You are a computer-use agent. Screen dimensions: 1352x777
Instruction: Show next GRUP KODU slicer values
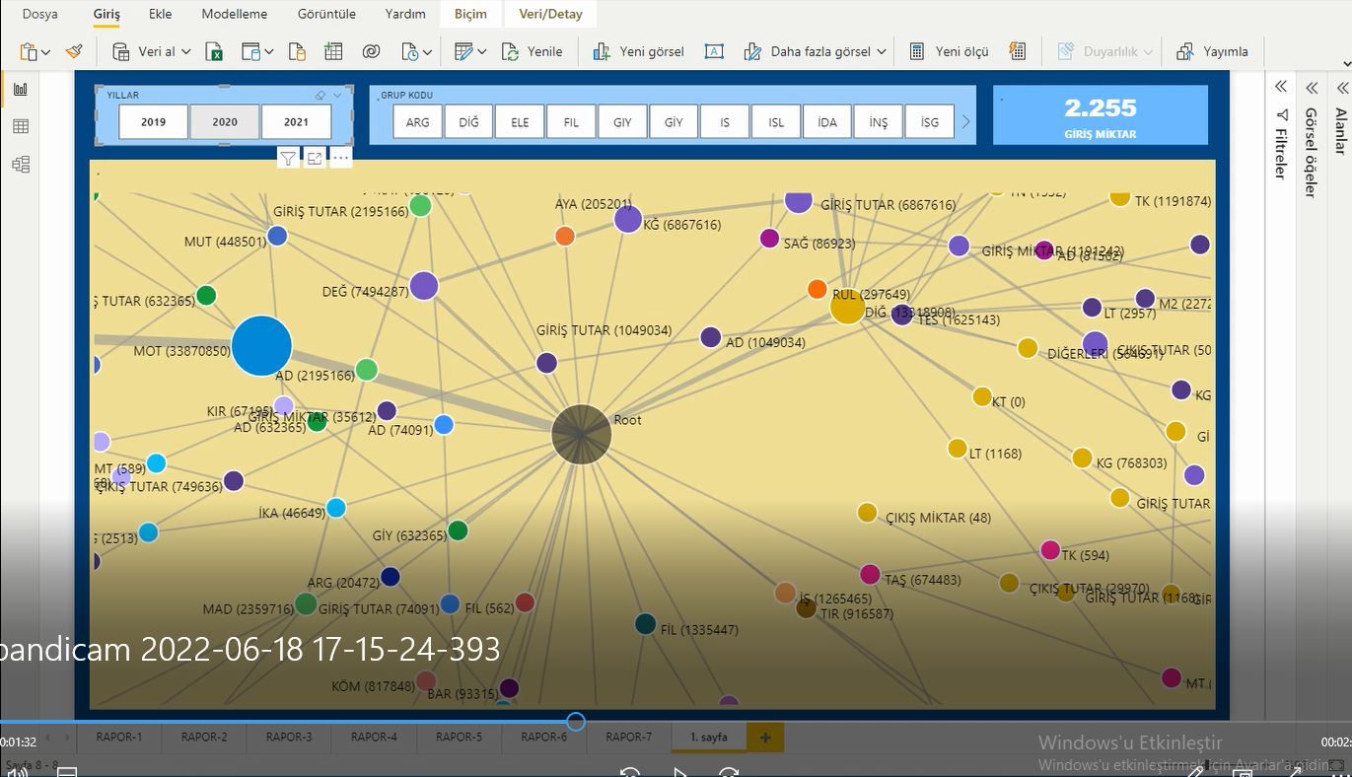(x=965, y=122)
